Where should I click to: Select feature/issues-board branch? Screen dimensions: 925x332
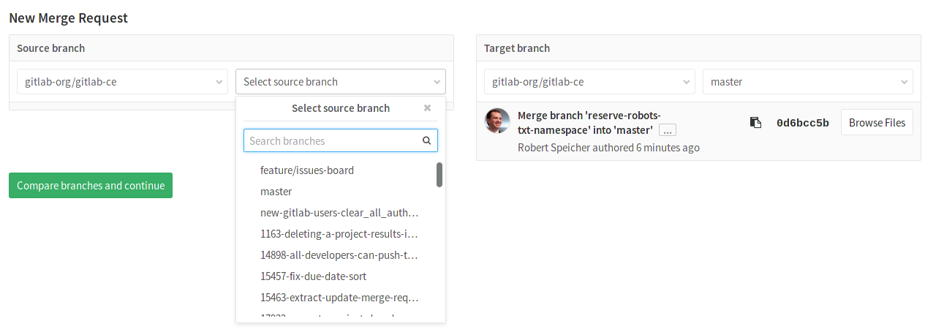pyautogui.click(x=307, y=170)
